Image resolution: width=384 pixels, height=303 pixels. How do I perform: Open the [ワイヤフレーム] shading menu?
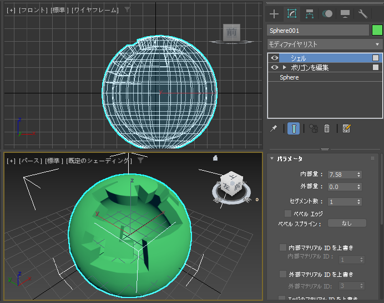[x=95, y=10]
